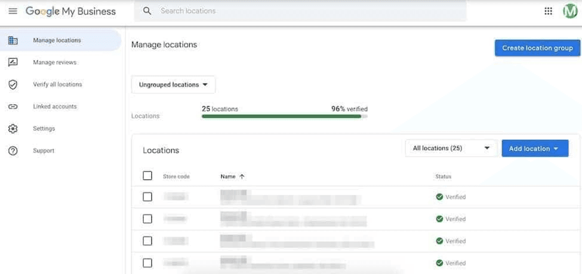Open the account profile avatar
The width and height of the screenshot is (582, 274).
pos(570,11)
